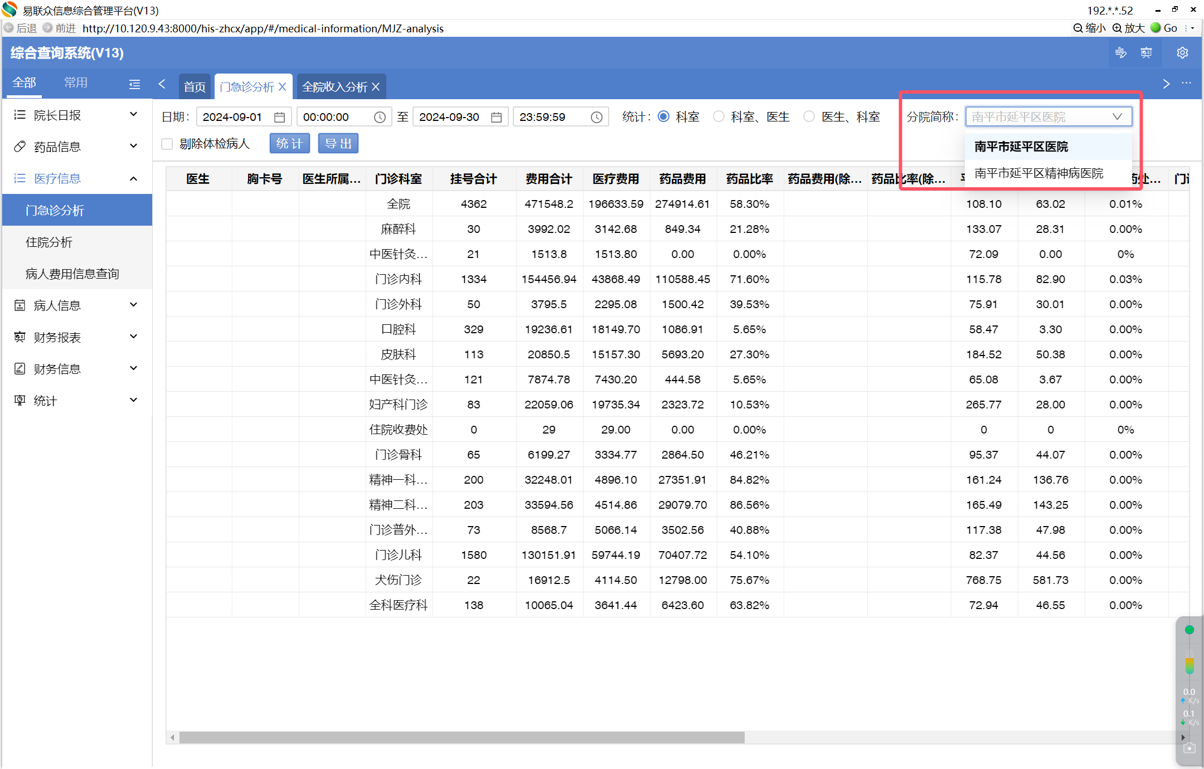Switch to the 全院收入分析 tab
The height and width of the screenshot is (769, 1204).
point(334,87)
